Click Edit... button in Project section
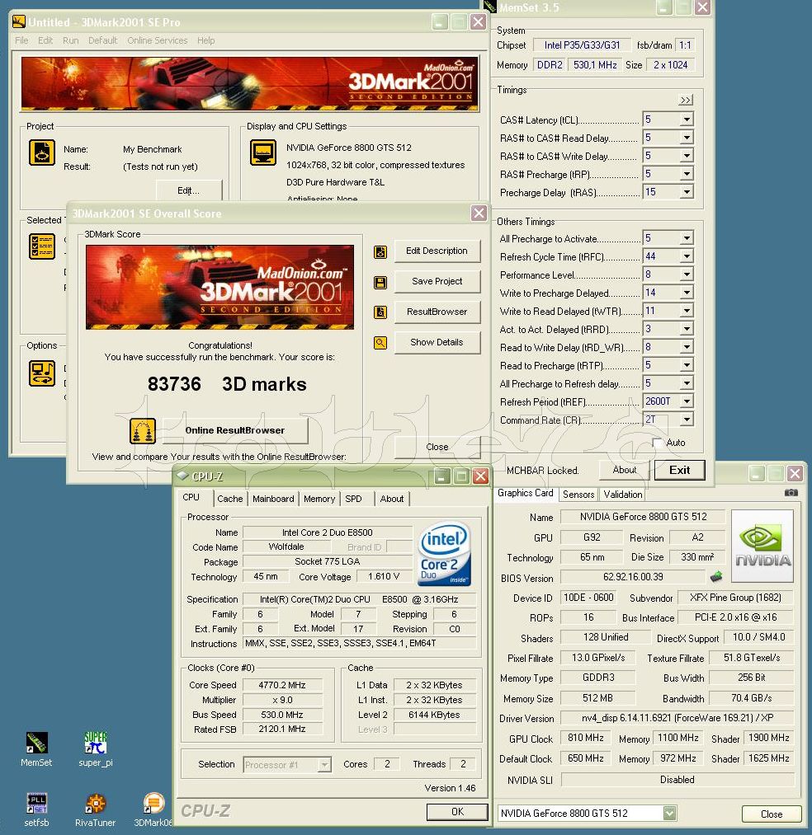 189,190
